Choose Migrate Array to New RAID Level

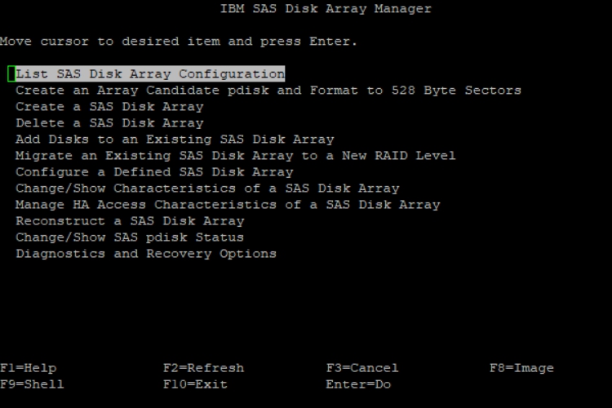coord(235,156)
